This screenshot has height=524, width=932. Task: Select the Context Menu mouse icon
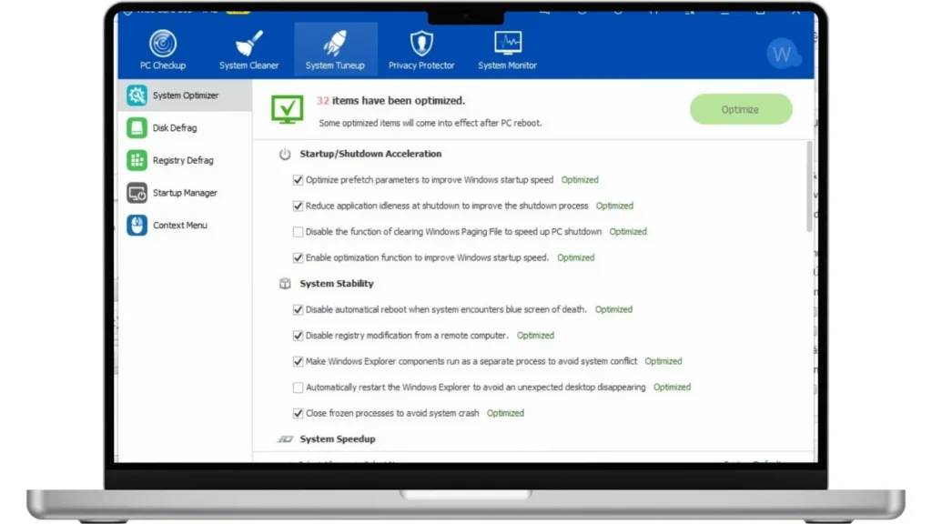pyautogui.click(x=137, y=226)
